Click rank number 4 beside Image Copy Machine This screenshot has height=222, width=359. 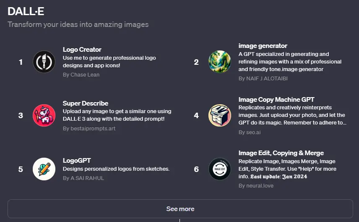[196, 116]
